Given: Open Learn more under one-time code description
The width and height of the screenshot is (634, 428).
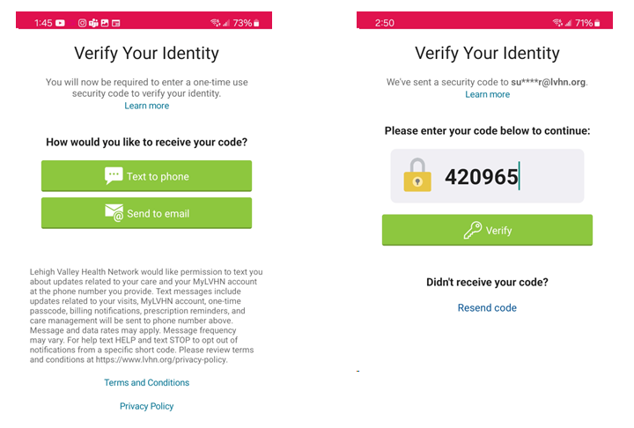Looking at the screenshot, I should point(146,107).
